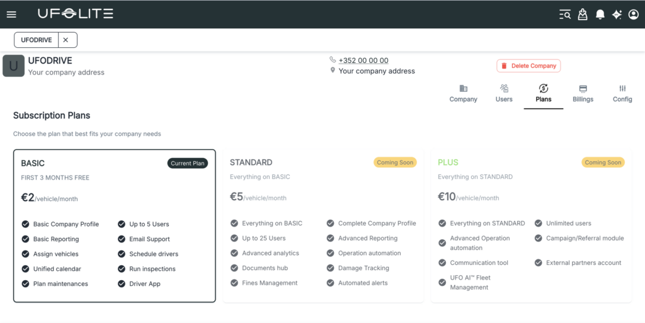Click the location pin beside company address

click(333, 71)
